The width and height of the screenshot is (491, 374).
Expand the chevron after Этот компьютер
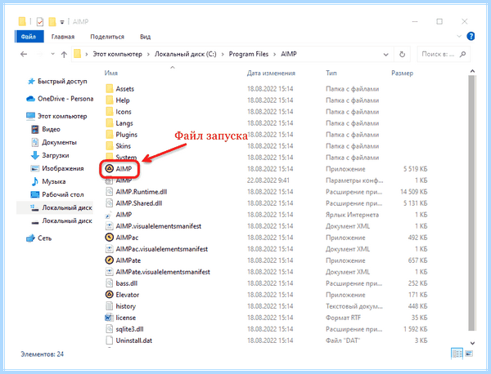(x=148, y=55)
